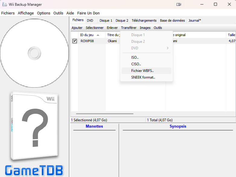The width and height of the screenshot is (236, 177).
Task: Sort by ID du jeu column arrow
Action: tap(98, 35)
